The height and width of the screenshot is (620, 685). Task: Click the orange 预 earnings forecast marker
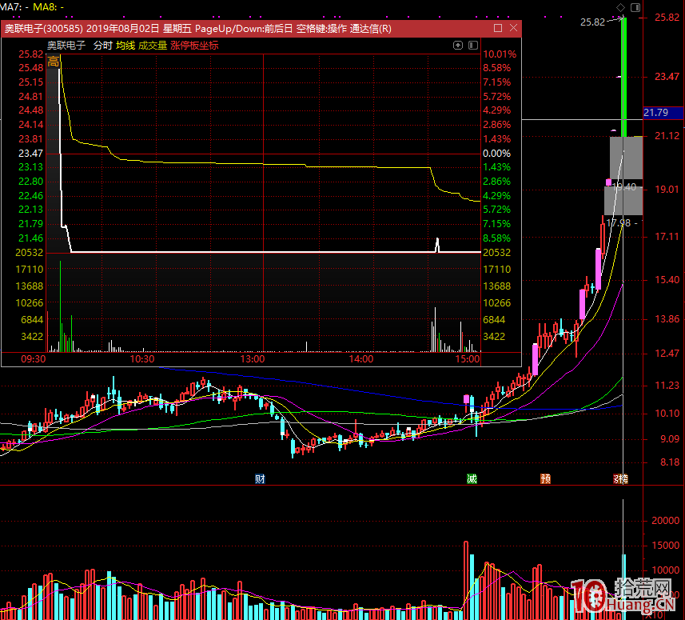point(545,478)
